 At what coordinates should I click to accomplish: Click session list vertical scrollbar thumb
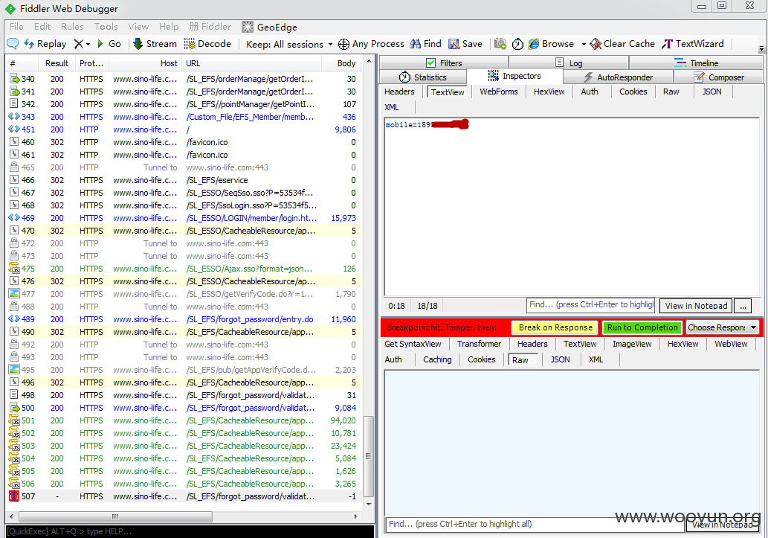point(368,457)
